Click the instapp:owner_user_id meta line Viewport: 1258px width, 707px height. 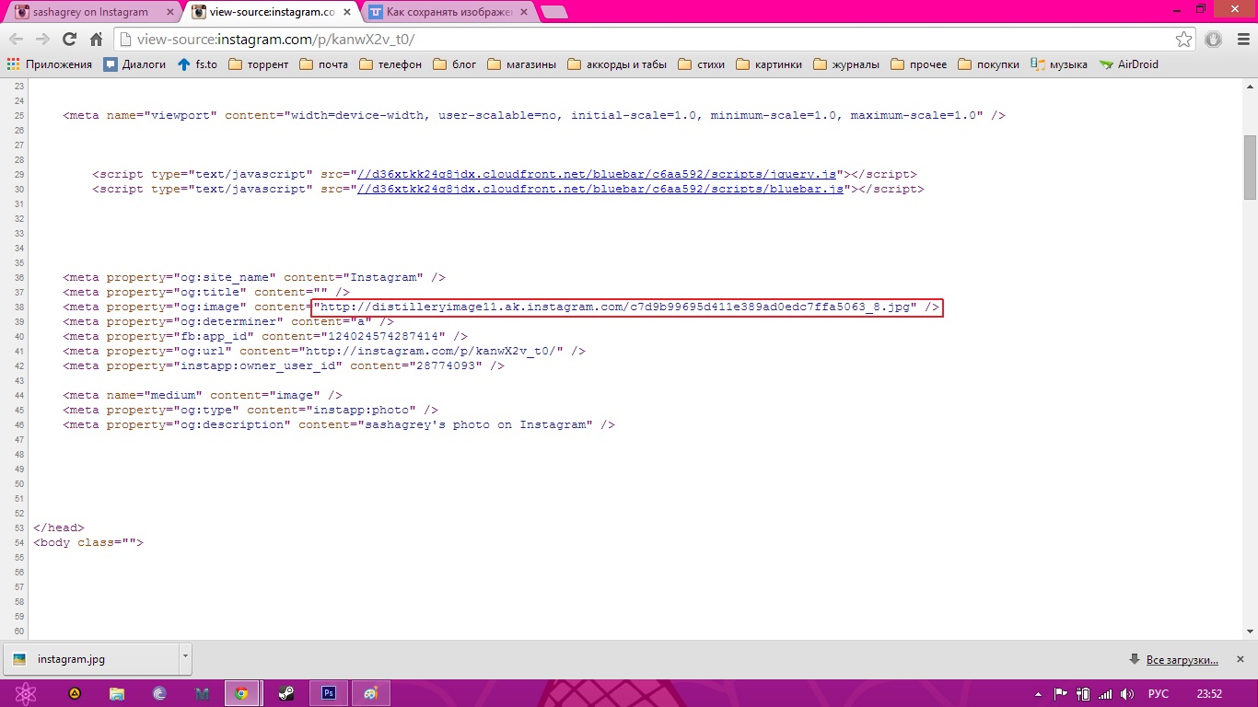tap(284, 365)
